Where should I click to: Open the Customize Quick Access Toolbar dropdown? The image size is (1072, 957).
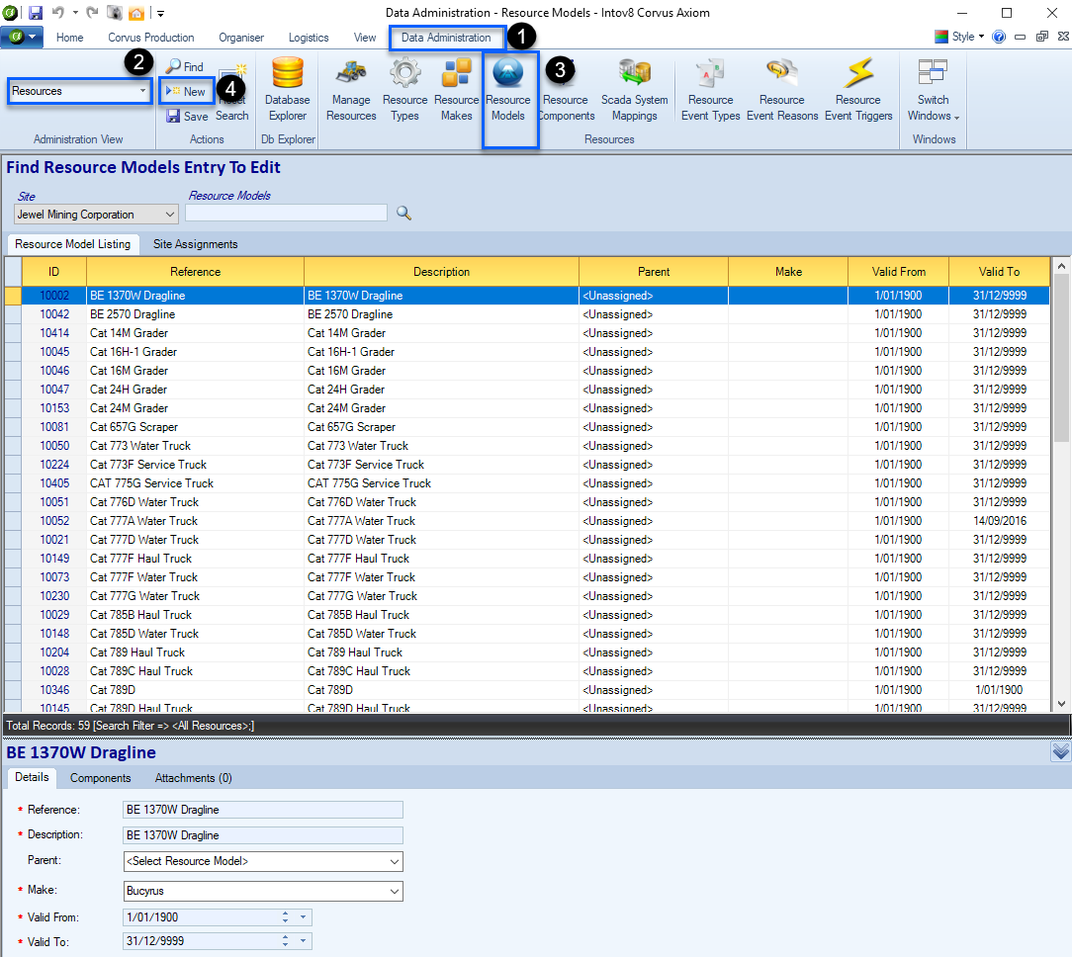160,13
